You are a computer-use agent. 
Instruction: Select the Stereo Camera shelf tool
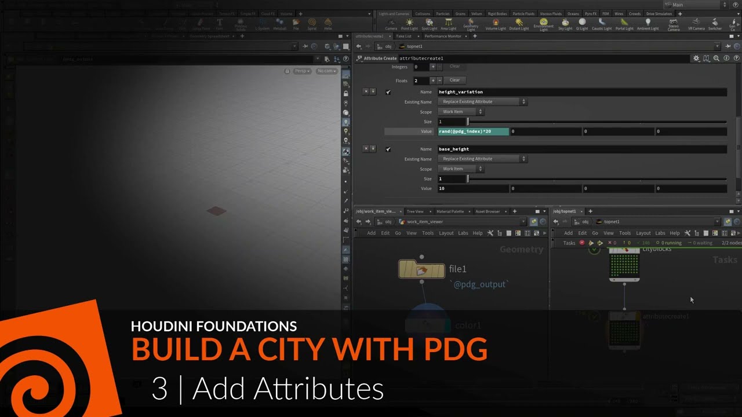point(674,24)
